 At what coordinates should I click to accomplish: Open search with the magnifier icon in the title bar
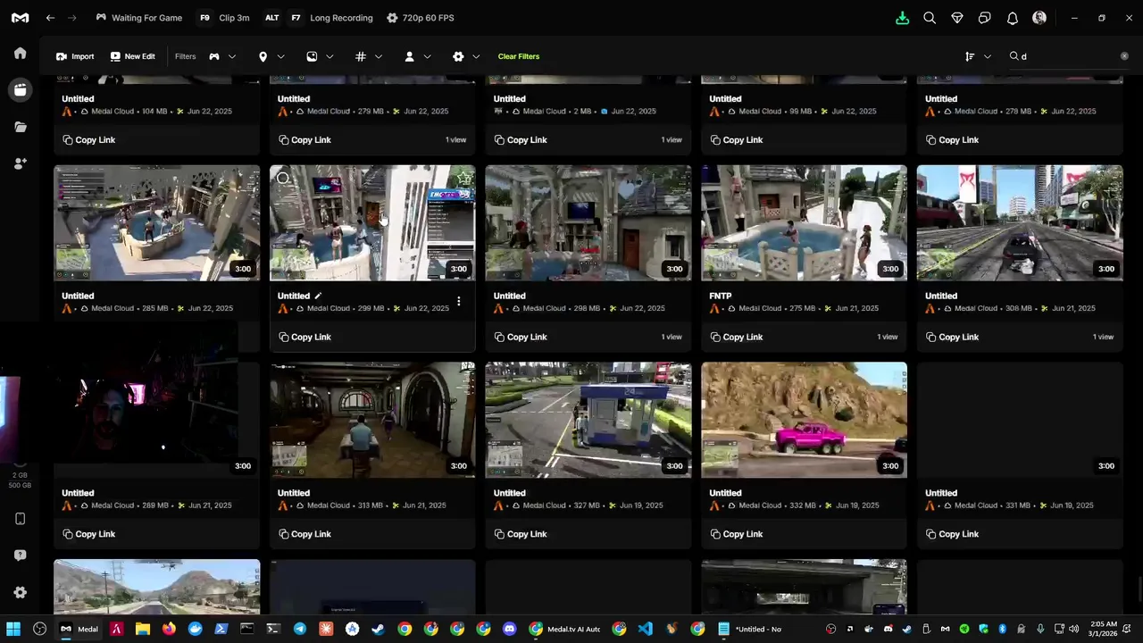pos(930,18)
